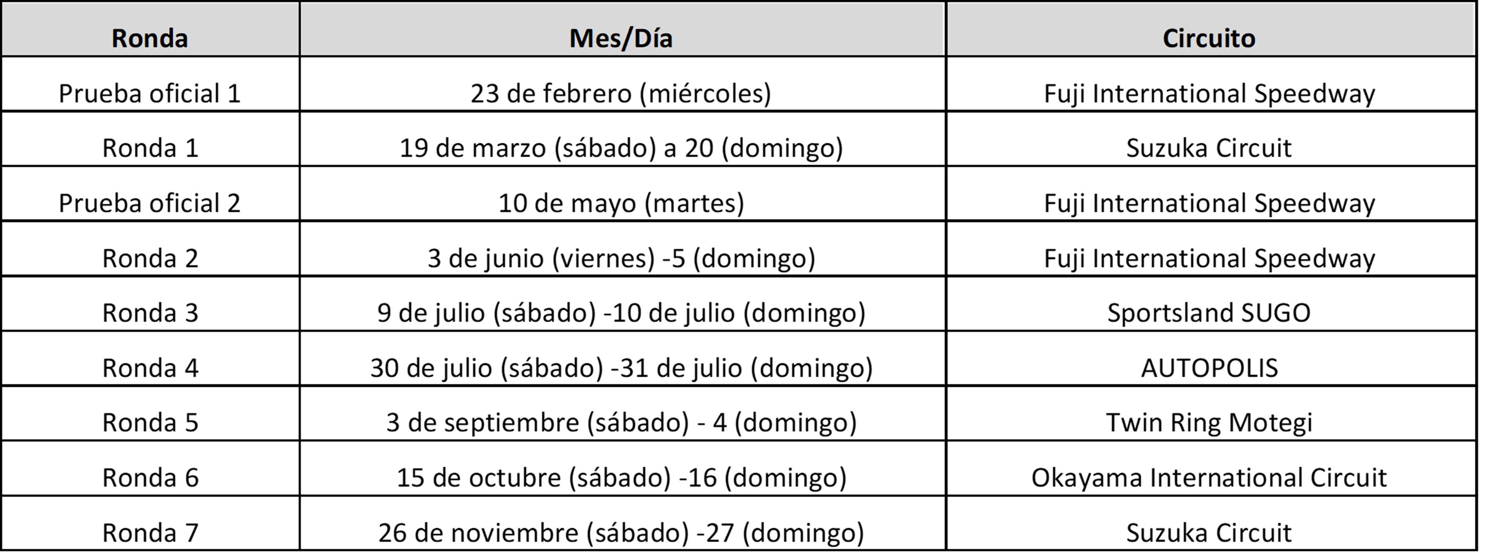Select Fuji International Speedway in Ronda 2 row
1489x557 pixels.
pos(1209,258)
